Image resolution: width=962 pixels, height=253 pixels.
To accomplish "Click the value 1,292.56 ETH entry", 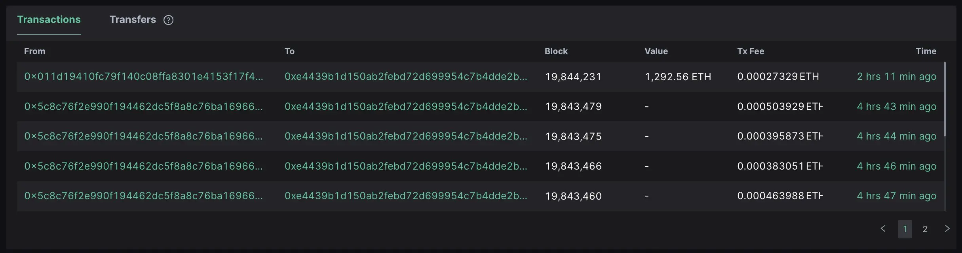I will (678, 76).
